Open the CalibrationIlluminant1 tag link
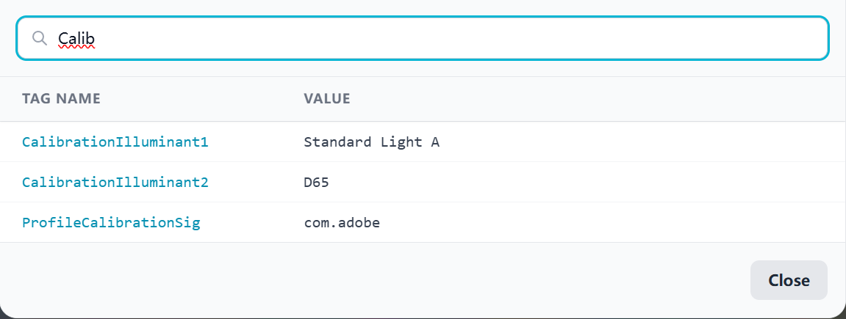The height and width of the screenshot is (319, 846). pyautogui.click(x=115, y=142)
